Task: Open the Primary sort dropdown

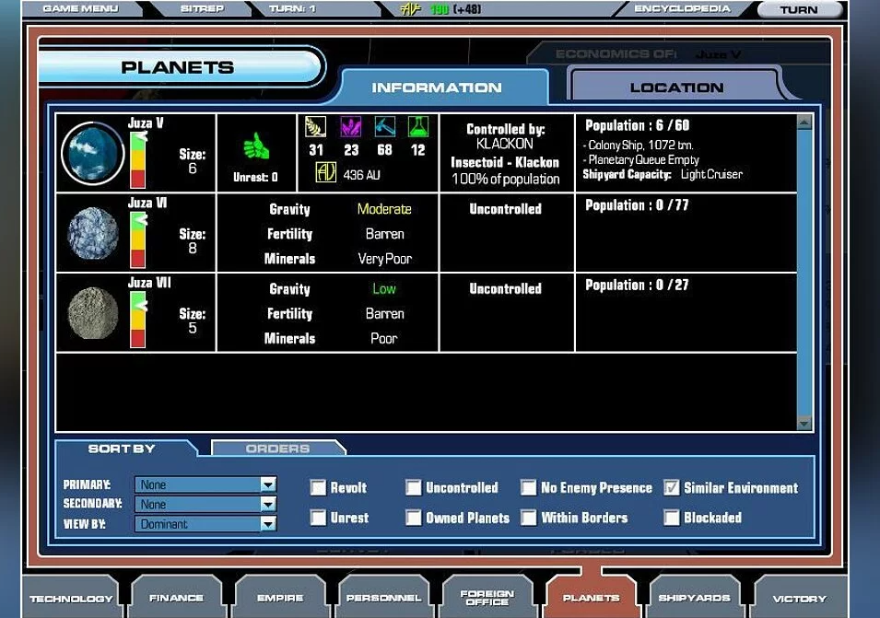Action: 267,484
